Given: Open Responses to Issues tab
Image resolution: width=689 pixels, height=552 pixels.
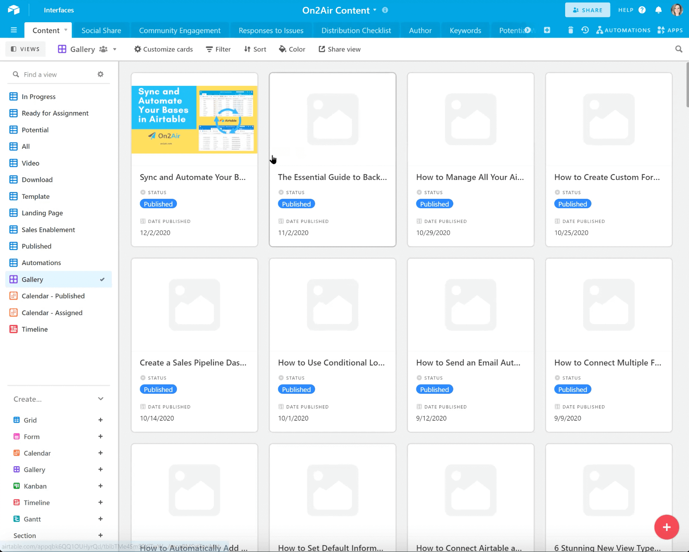Looking at the screenshot, I should pos(271,30).
